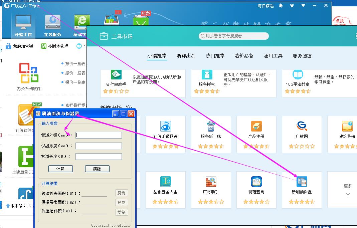The image size is (357, 228).
Task: Open the 开始工作 monitor icon
Action: 23,22
